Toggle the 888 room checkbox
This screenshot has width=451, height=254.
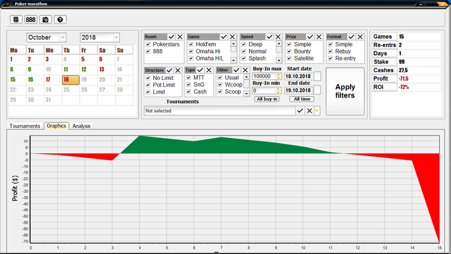(x=148, y=52)
